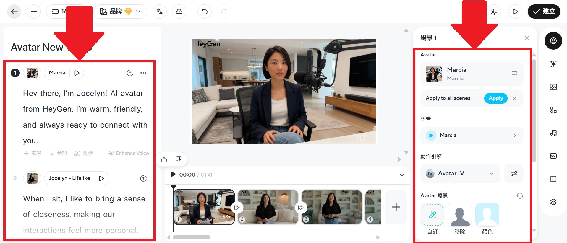Click the timeline horizontal scrollbar

coord(192,237)
